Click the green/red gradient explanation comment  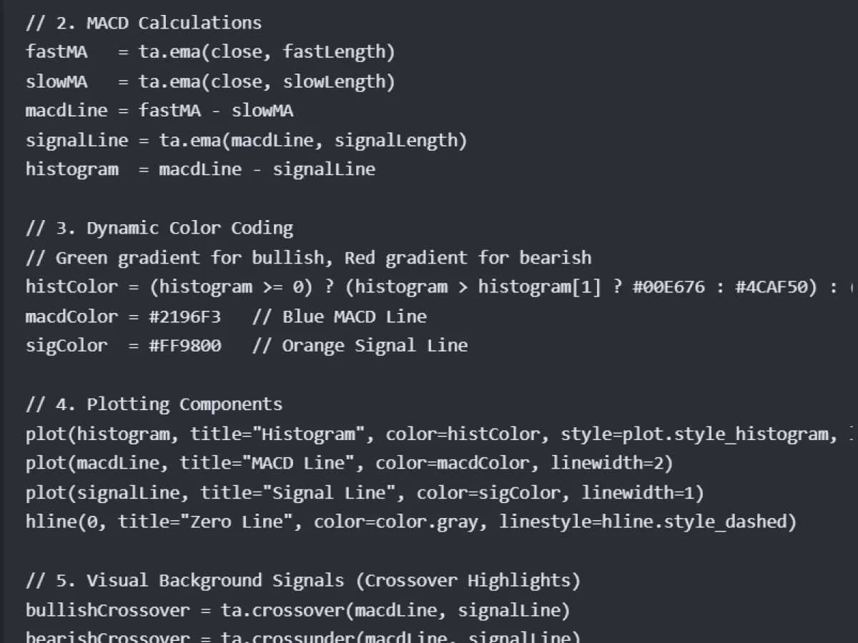pyautogui.click(x=309, y=257)
